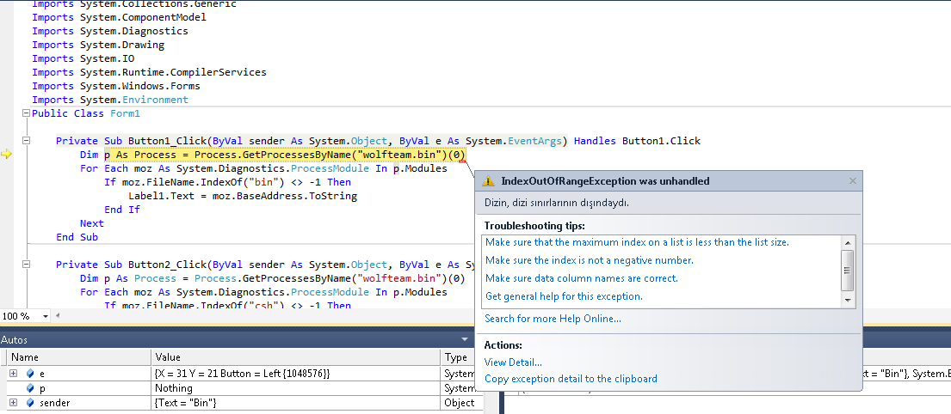Image resolution: width=951 pixels, height=414 pixels.
Task: Select the p variable row icon
Action: click(30, 388)
